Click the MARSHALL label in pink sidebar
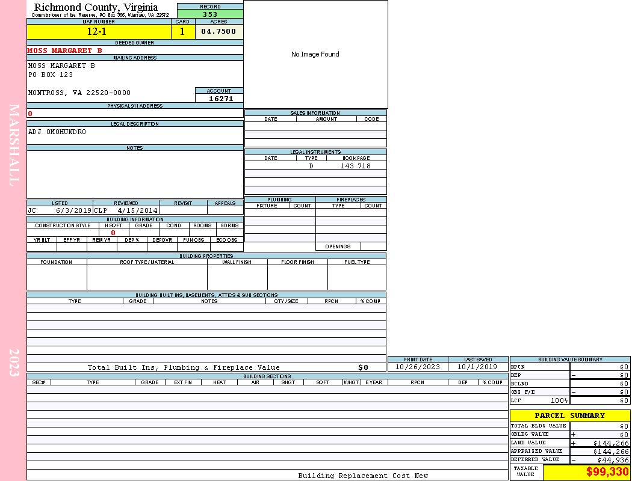 14,144
